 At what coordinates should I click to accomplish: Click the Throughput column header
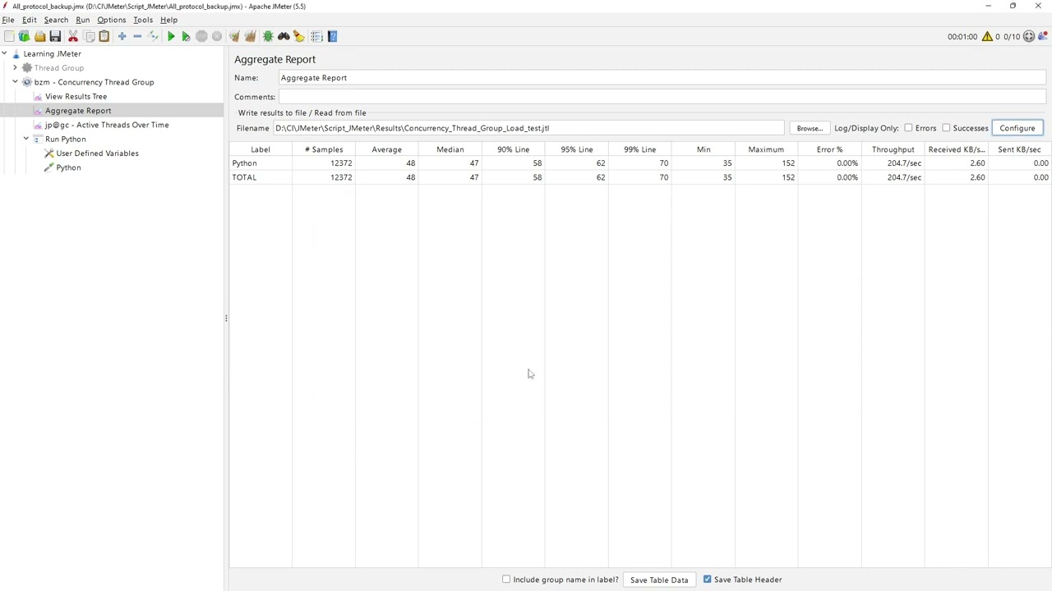(893, 149)
